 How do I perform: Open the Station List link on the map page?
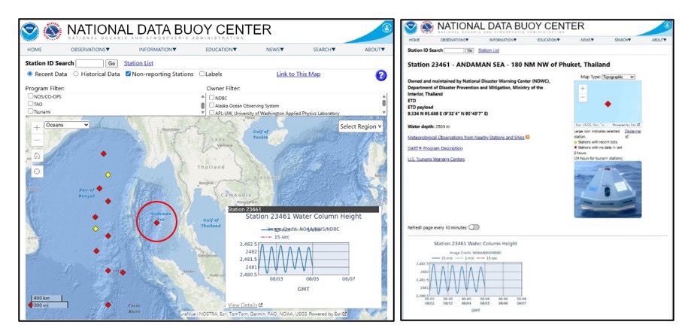[138, 63]
